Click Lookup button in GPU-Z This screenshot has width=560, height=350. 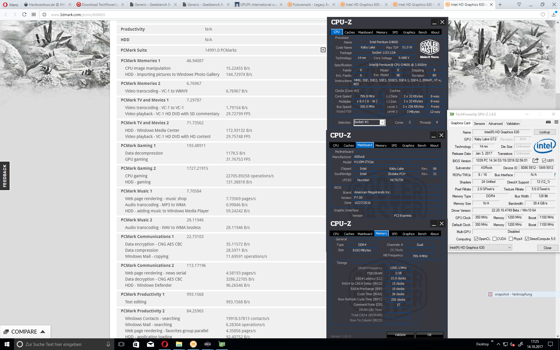545,132
